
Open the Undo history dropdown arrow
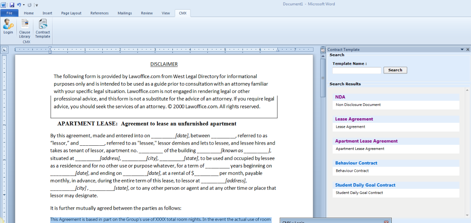click(23, 5)
